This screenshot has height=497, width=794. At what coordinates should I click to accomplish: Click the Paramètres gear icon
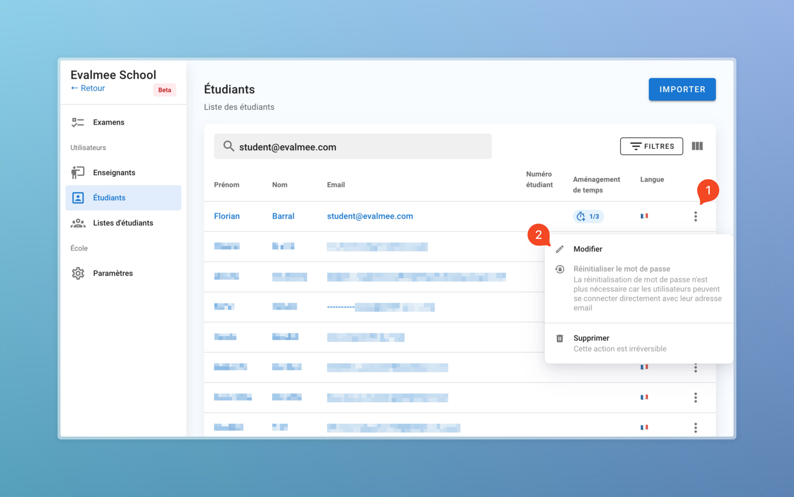78,273
